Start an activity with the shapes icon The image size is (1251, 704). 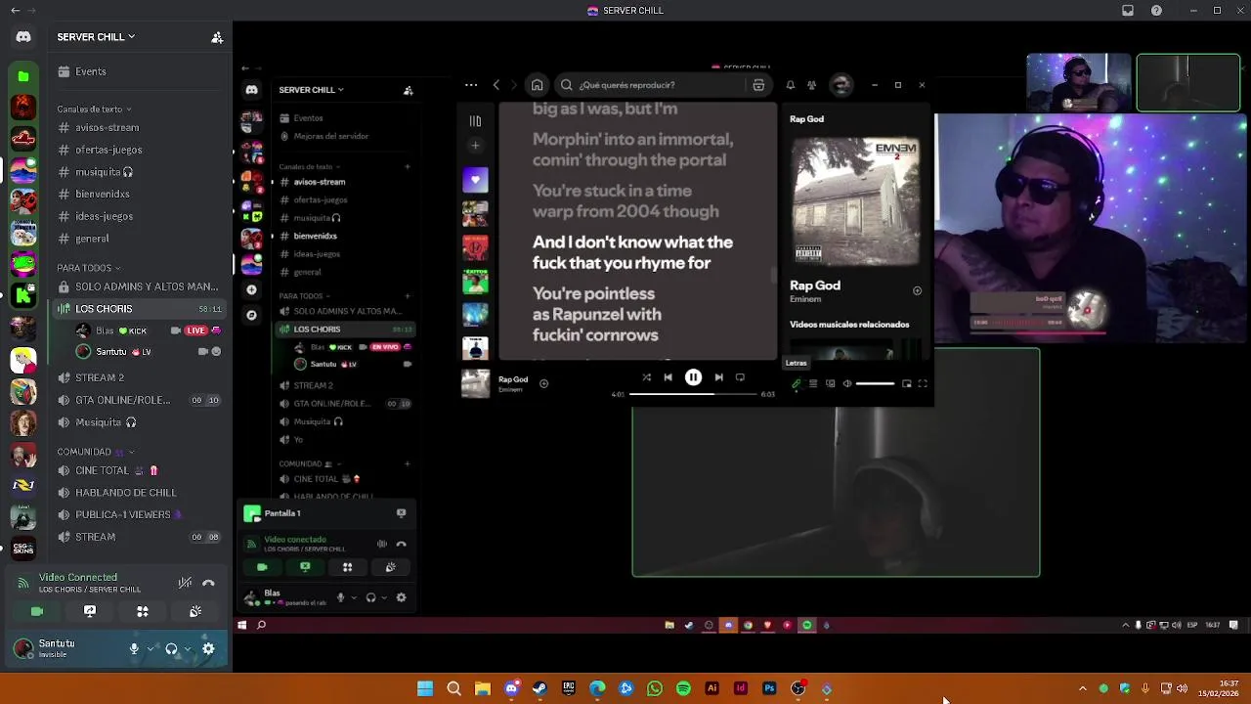click(x=143, y=611)
